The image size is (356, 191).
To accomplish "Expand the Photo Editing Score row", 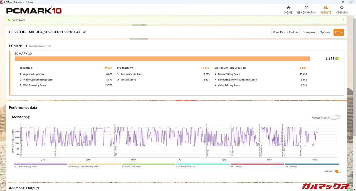I will click(x=216, y=74).
